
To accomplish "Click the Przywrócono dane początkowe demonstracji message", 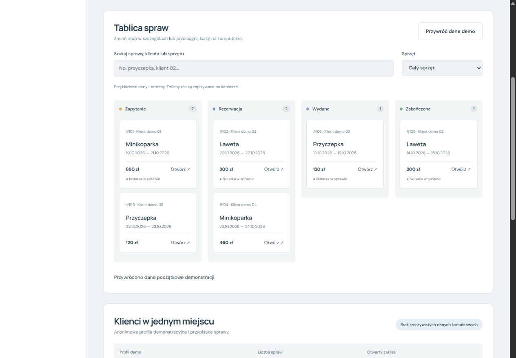I will point(165,278).
